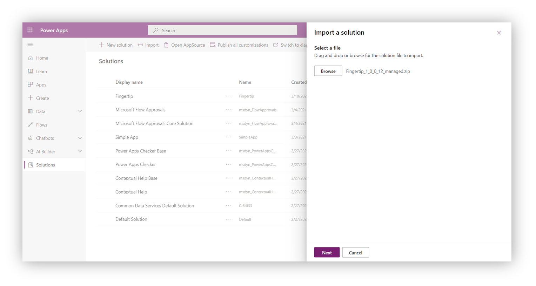Click the search magnifier icon
The width and height of the screenshot is (536, 286).
point(156,30)
